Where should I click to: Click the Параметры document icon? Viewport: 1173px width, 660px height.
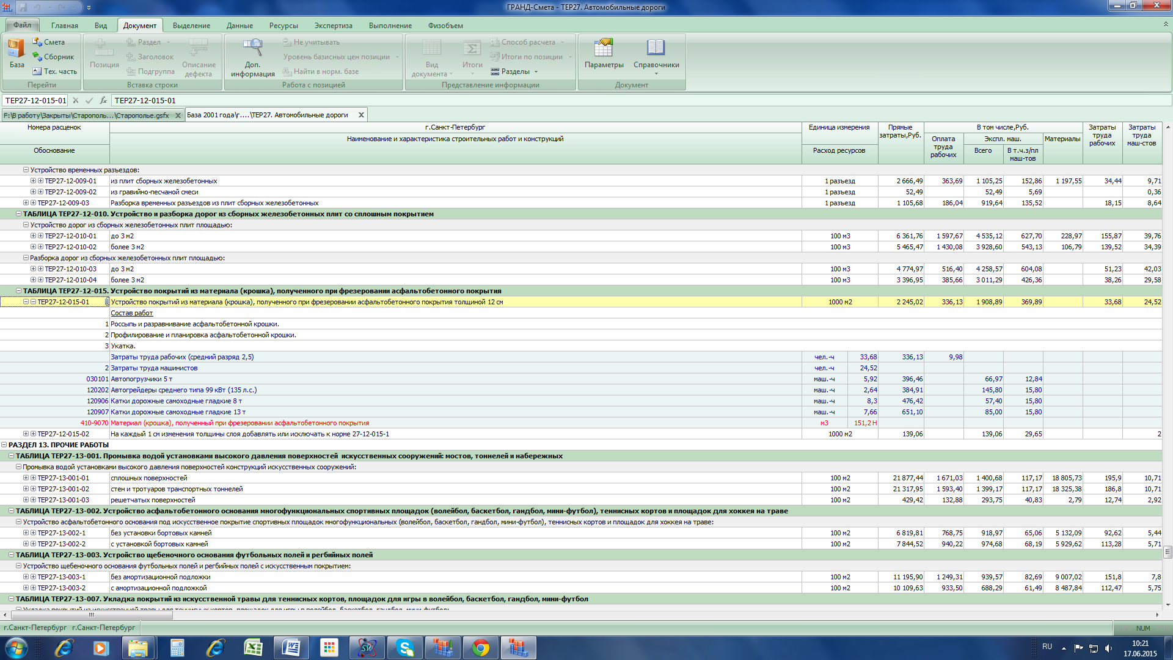tap(604, 48)
